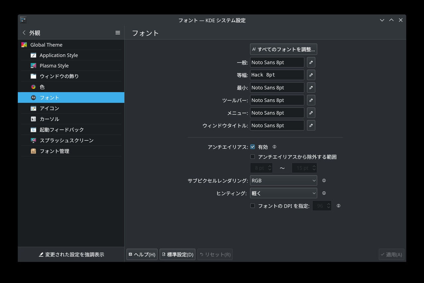Check the フォントの DPI を指定 option
The height and width of the screenshot is (283, 424).
252,206
